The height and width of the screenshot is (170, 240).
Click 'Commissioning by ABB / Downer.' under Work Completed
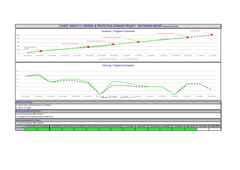(30, 114)
